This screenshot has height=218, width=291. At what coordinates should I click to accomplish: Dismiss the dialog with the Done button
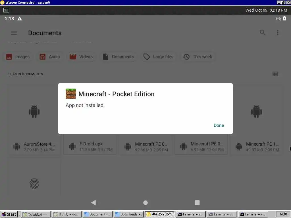[x=219, y=125]
